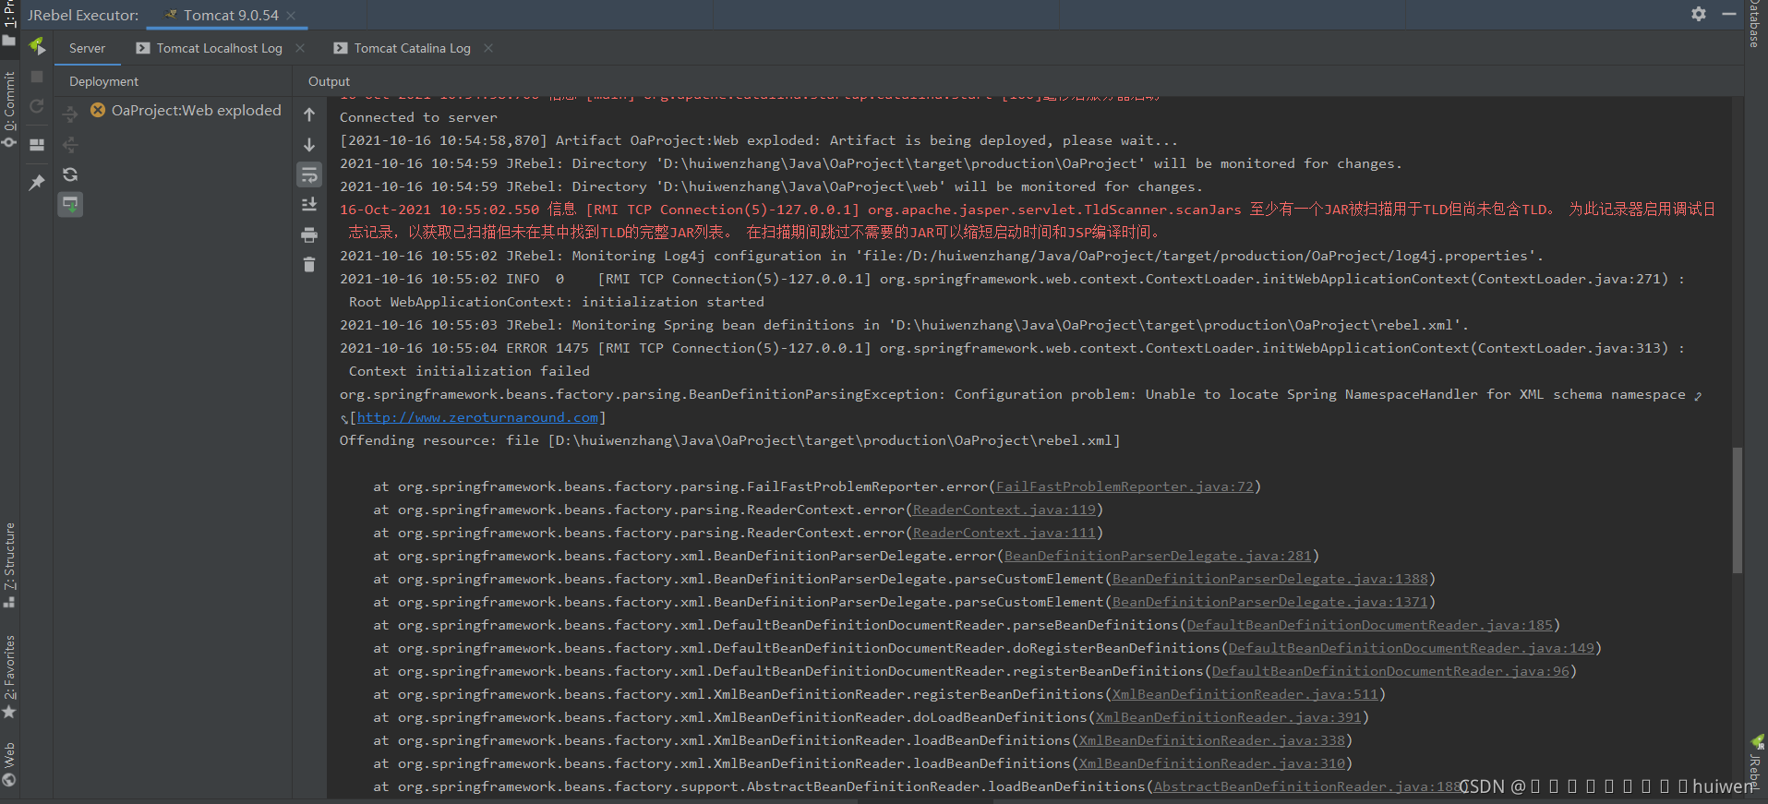Close the Tomcat Catalina Log tab
The height and width of the screenshot is (804, 1768).
pyautogui.click(x=488, y=48)
